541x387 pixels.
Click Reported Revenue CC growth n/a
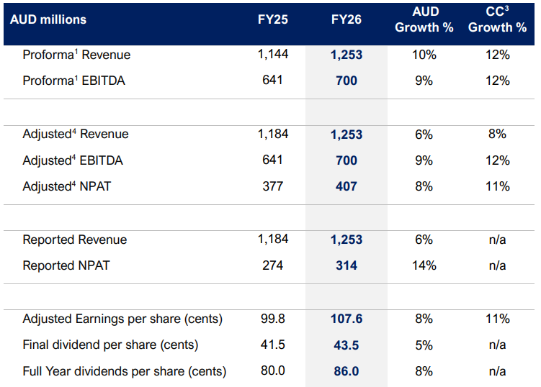click(497, 240)
